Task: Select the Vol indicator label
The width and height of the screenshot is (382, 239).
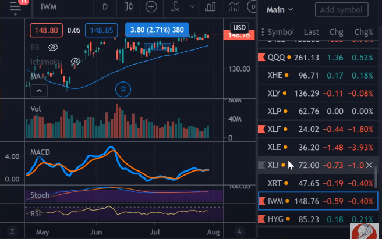Action: point(36,109)
